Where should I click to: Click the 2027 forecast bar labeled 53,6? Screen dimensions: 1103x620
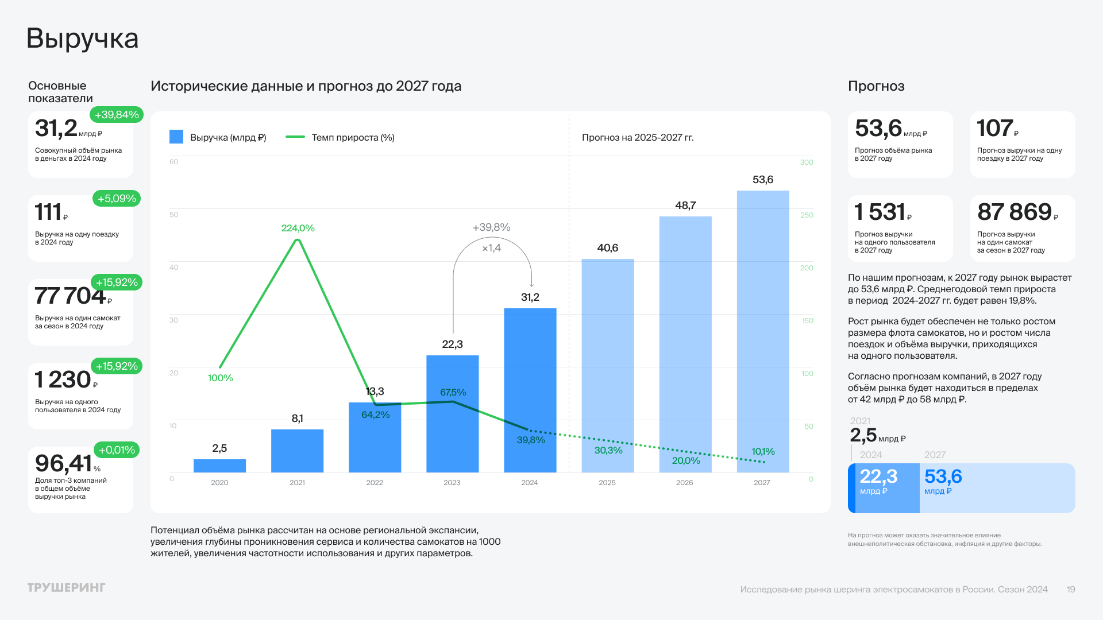click(762, 331)
